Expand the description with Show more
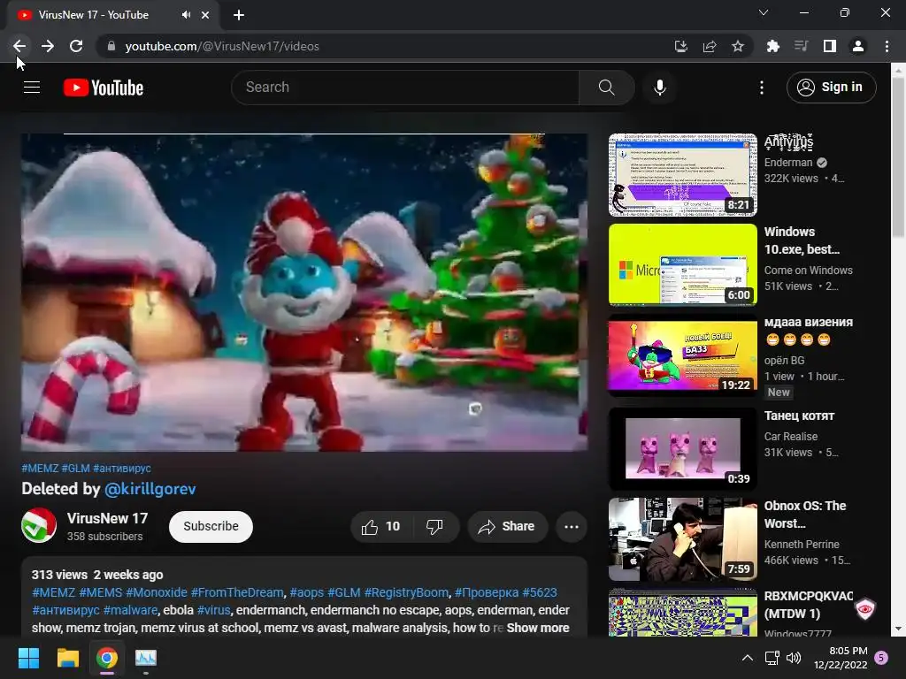 [x=538, y=628]
